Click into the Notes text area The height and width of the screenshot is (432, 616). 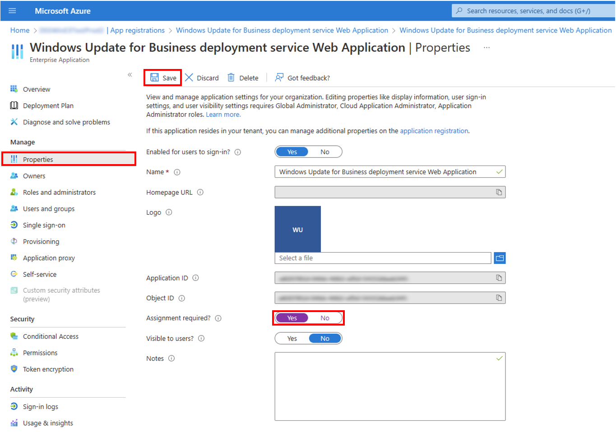(390, 386)
